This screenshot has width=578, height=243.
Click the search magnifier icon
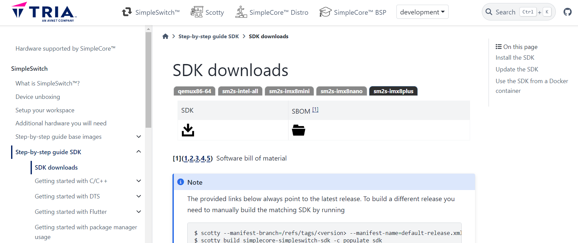pos(489,12)
